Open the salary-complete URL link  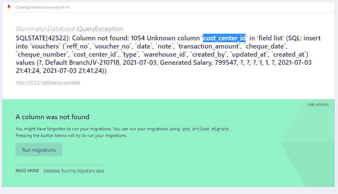[x=48, y=83]
